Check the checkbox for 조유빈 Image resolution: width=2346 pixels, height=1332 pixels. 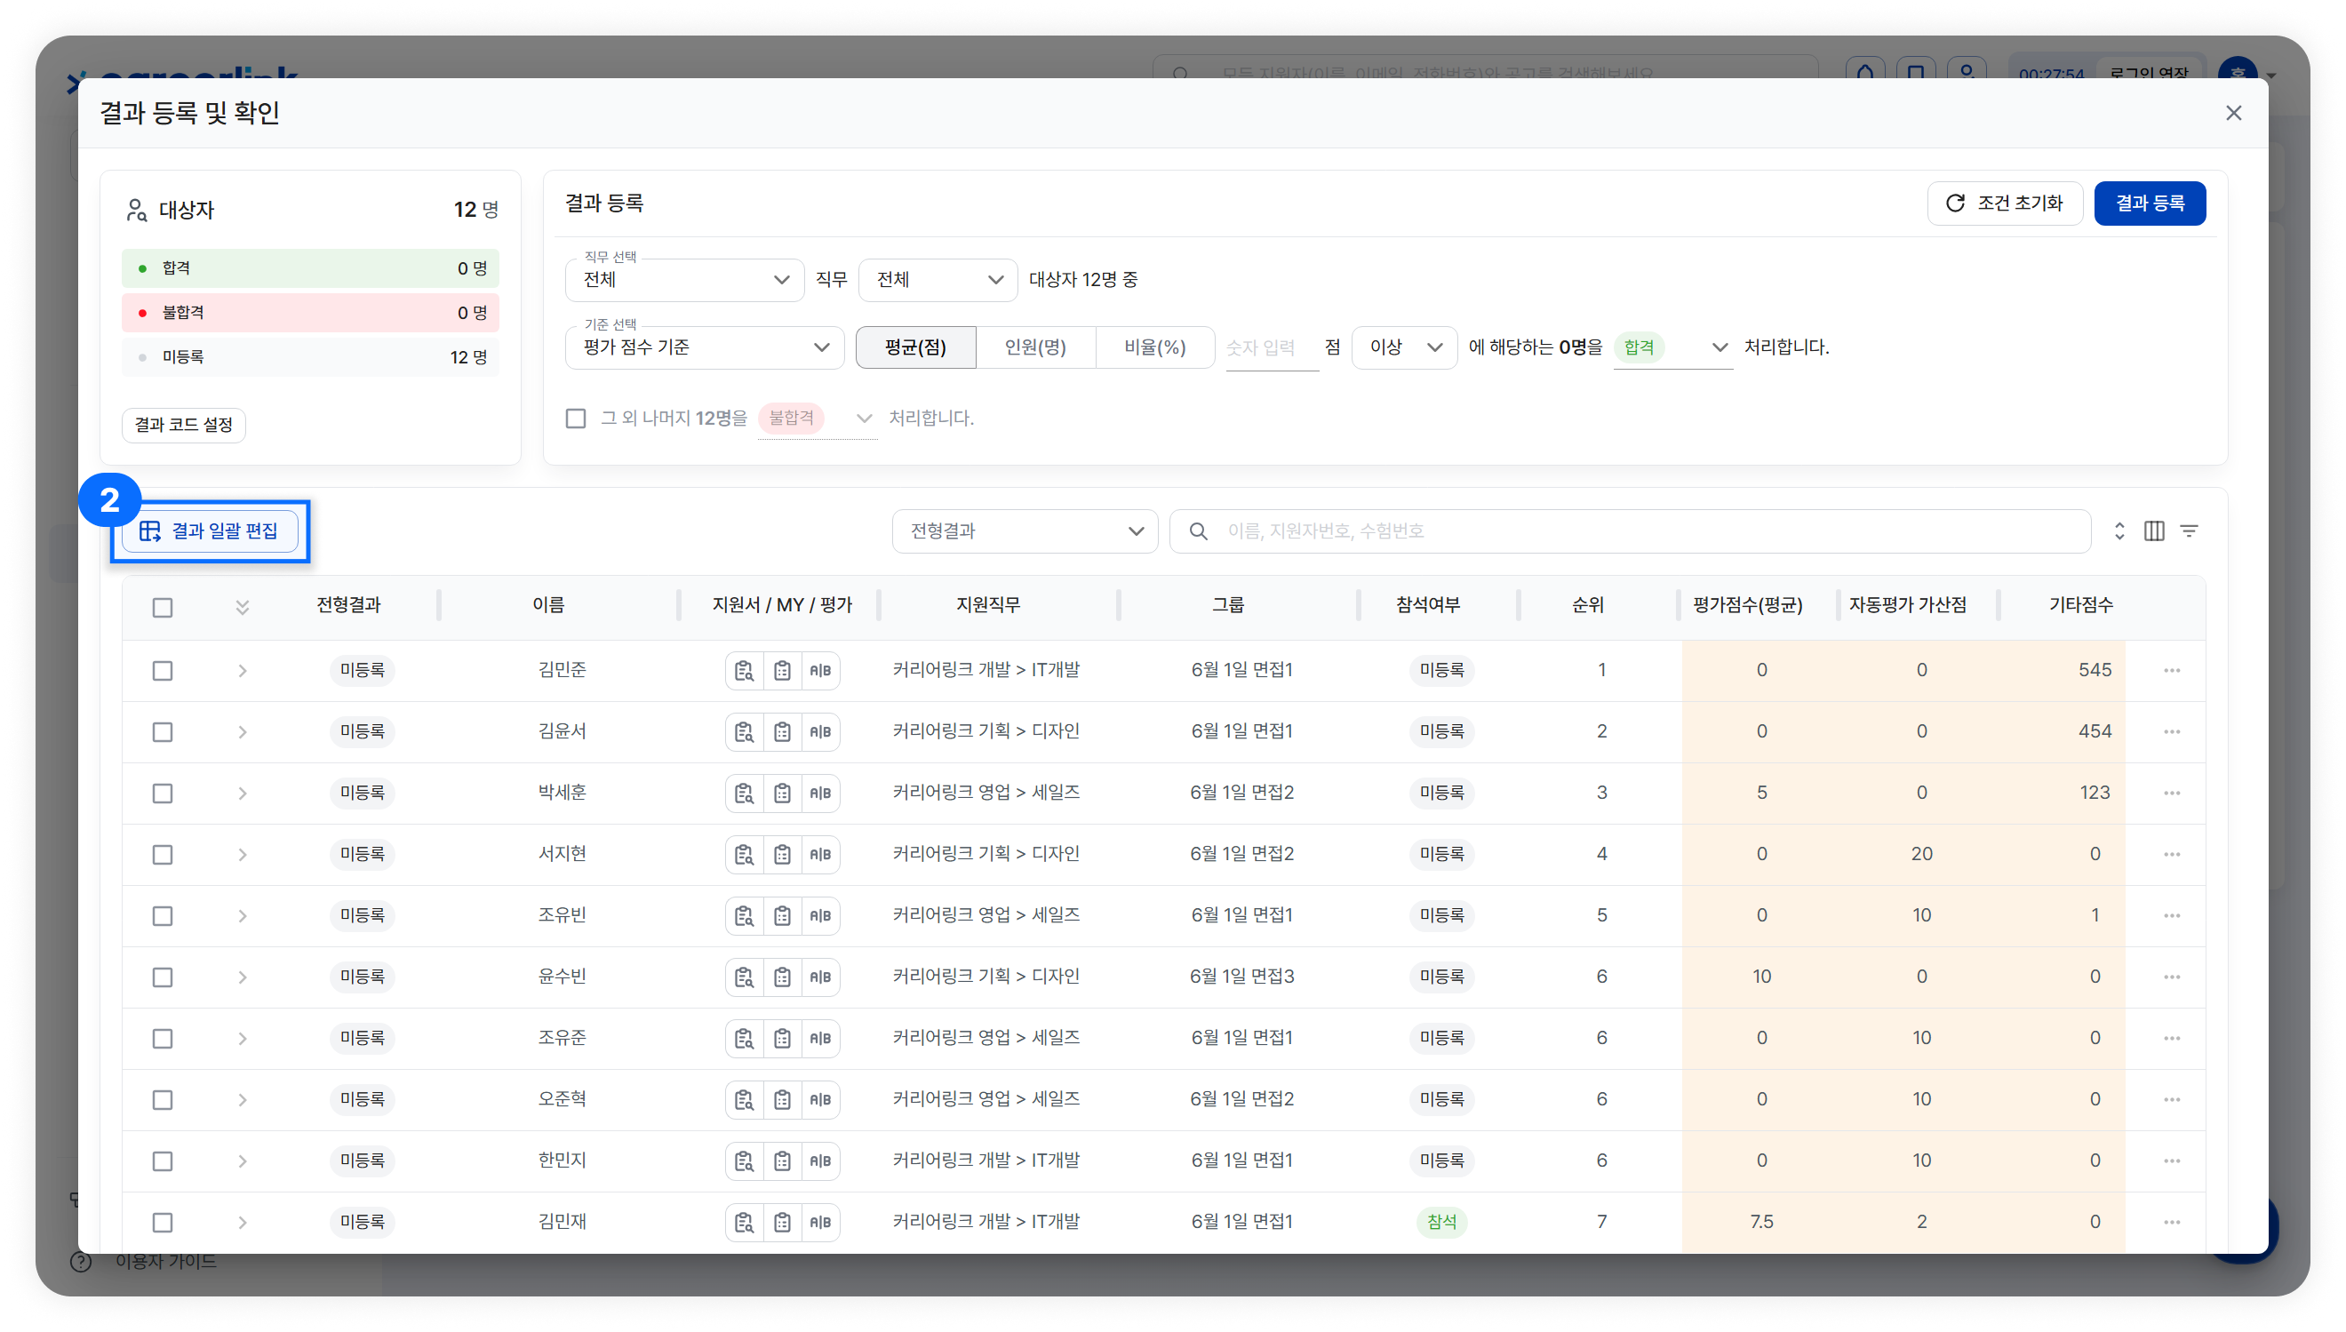(163, 916)
